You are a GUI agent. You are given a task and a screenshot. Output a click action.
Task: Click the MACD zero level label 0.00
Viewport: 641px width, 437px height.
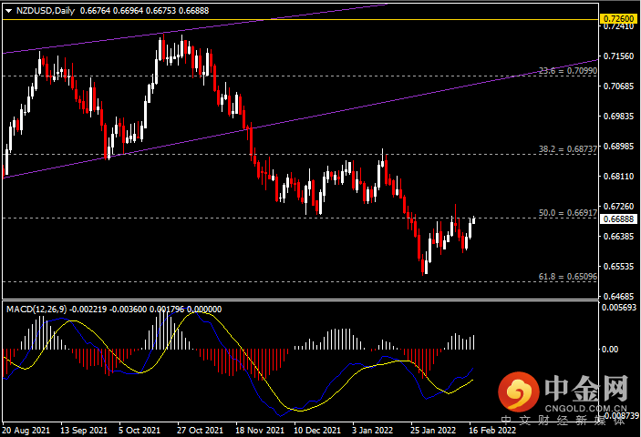[610, 350]
